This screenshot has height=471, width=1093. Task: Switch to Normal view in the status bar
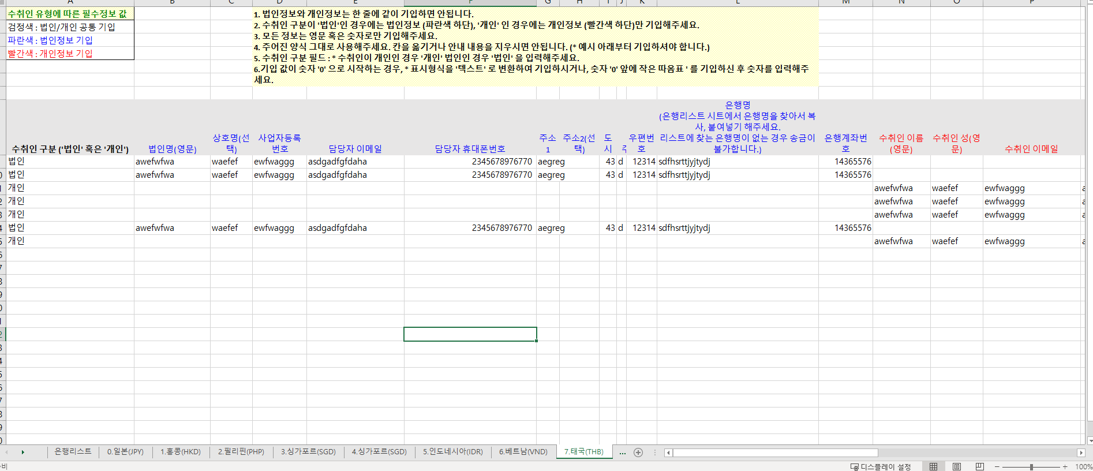[933, 466]
